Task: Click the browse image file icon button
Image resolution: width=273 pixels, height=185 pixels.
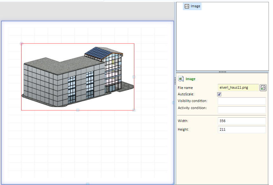Action: click(x=263, y=88)
